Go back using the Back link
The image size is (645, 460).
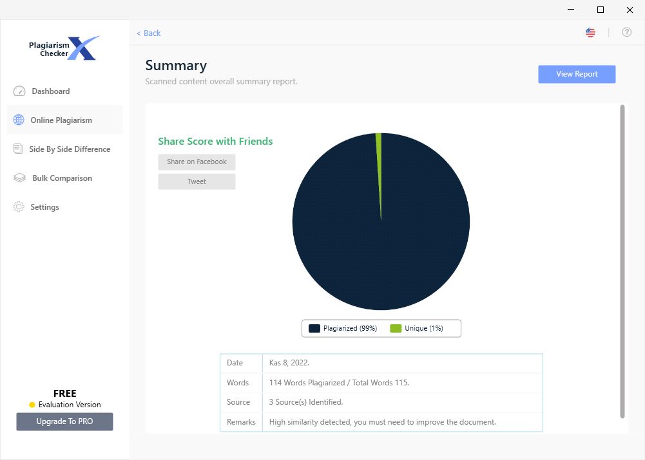[x=148, y=33]
